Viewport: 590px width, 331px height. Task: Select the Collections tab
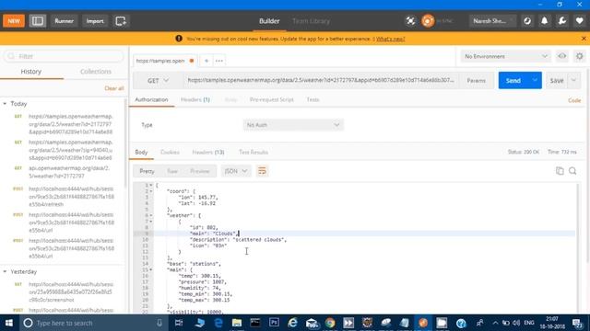click(x=96, y=72)
